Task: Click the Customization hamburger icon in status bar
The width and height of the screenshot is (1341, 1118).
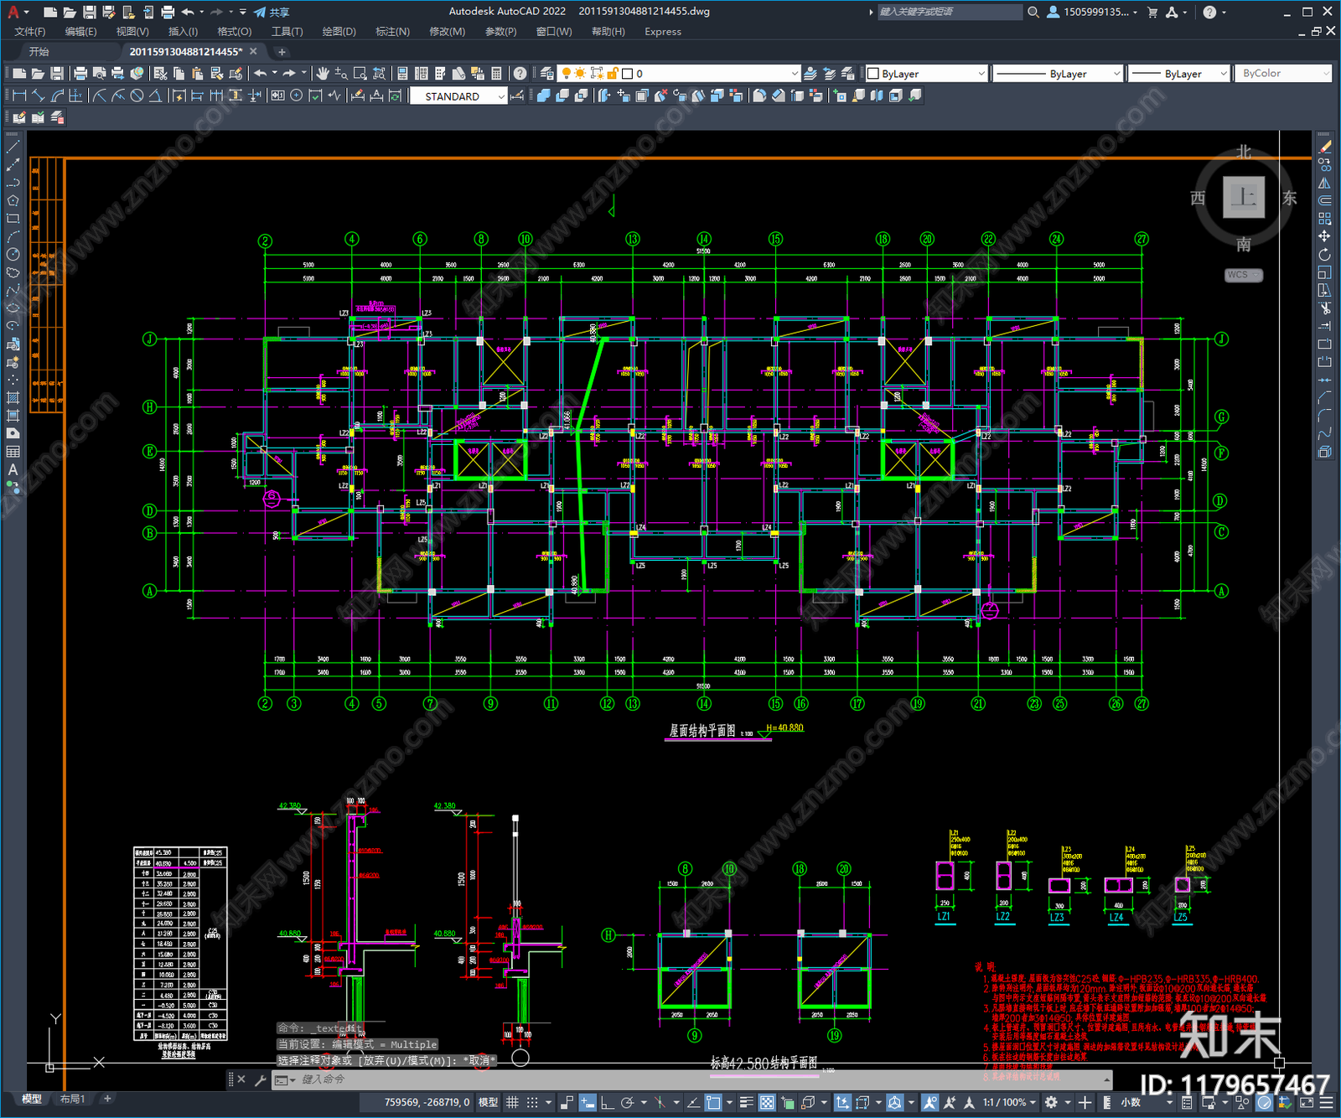Action: pyautogui.click(x=1327, y=1102)
